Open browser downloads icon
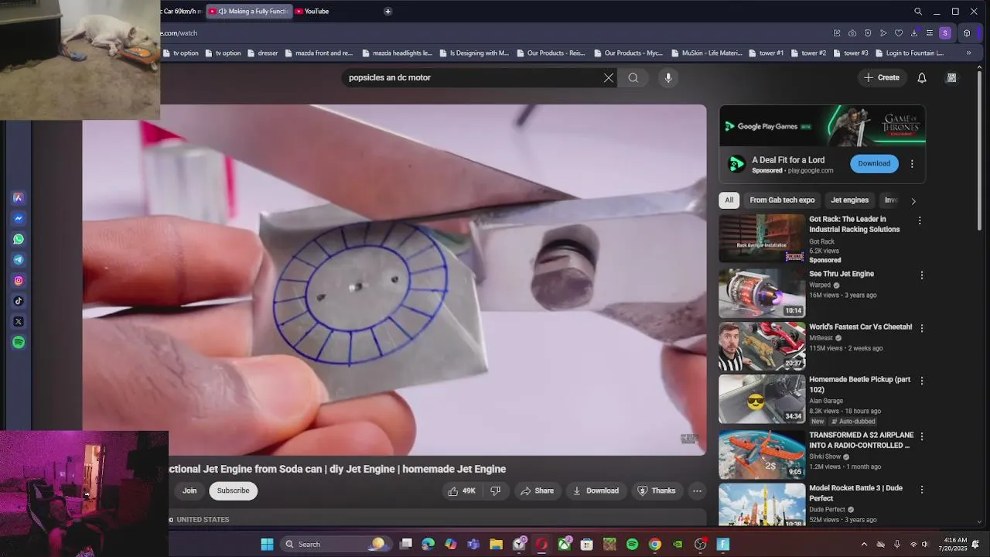The height and width of the screenshot is (557, 990). (x=914, y=33)
